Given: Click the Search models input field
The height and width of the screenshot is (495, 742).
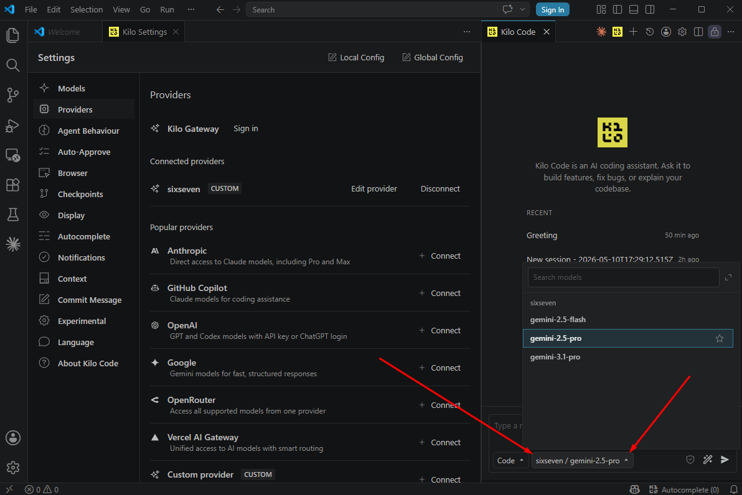Looking at the screenshot, I should (623, 277).
